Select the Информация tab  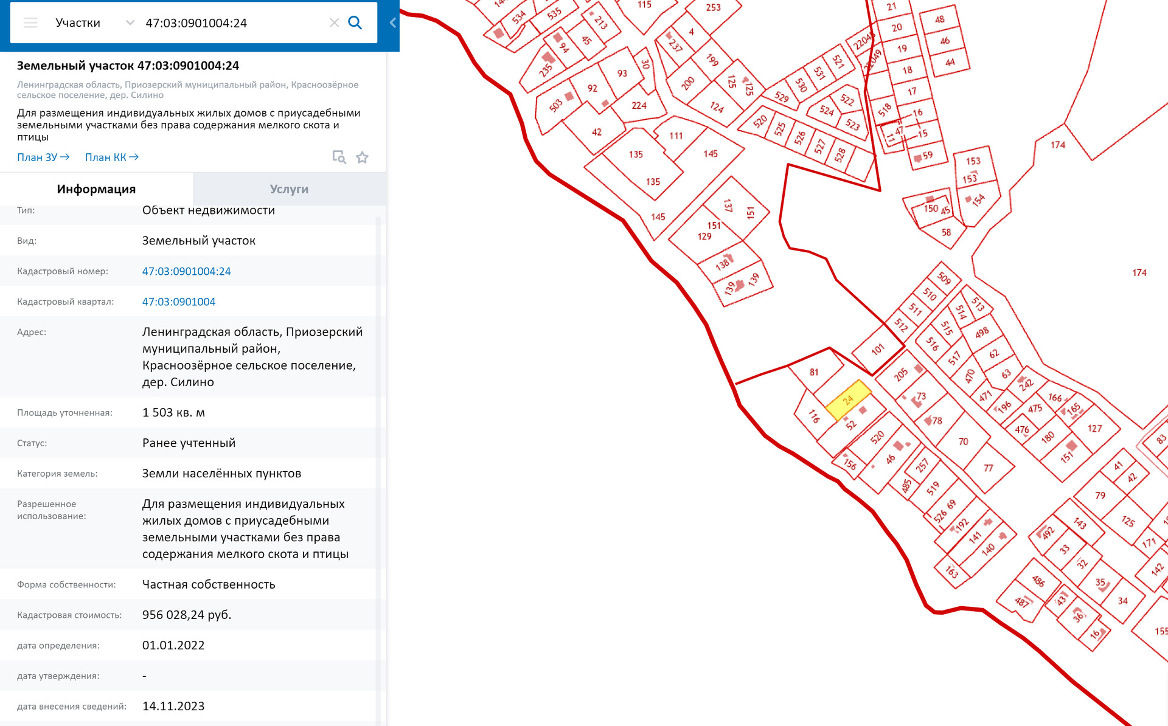pyautogui.click(x=96, y=189)
